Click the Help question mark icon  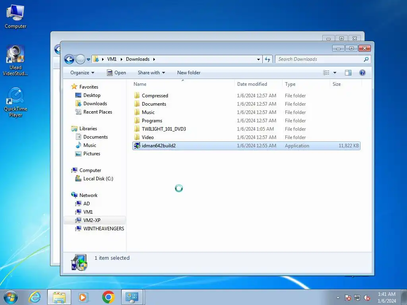[x=362, y=73]
